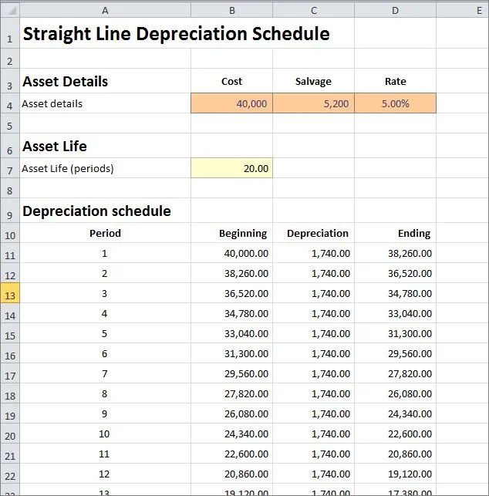489x496 pixels.
Task: Select column C header
Action: point(313,11)
